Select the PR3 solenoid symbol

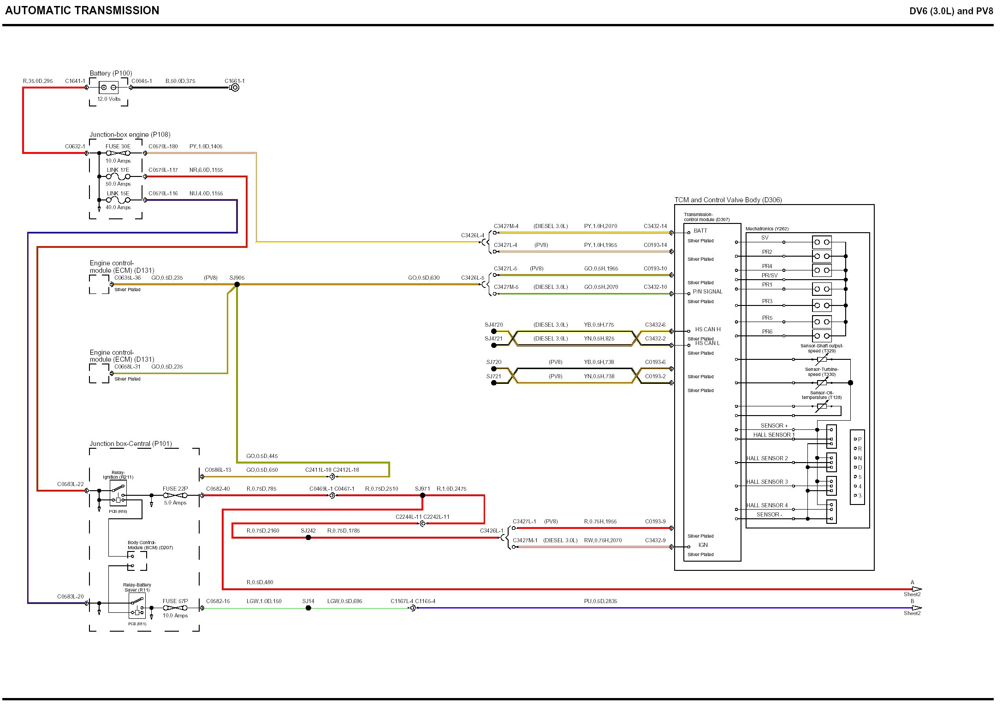click(822, 305)
